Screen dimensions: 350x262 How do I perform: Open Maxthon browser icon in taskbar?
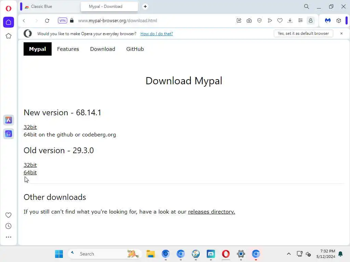pyautogui.click(x=211, y=254)
